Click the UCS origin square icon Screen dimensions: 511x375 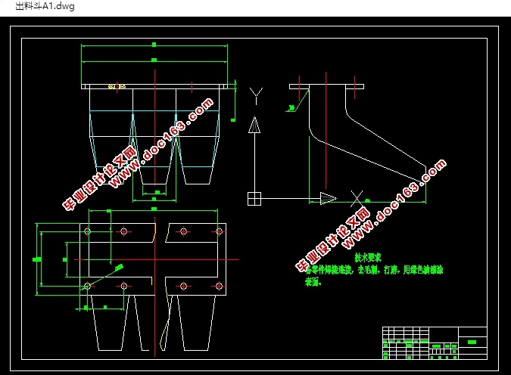(x=254, y=199)
